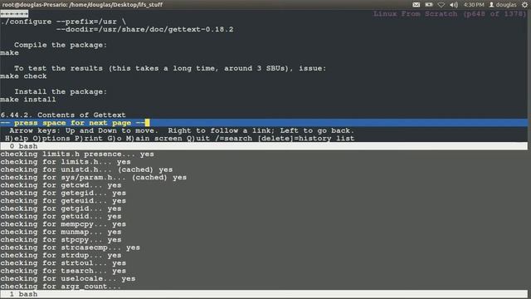
Task: Open the system settings gear icon
Action: (x=524, y=5)
